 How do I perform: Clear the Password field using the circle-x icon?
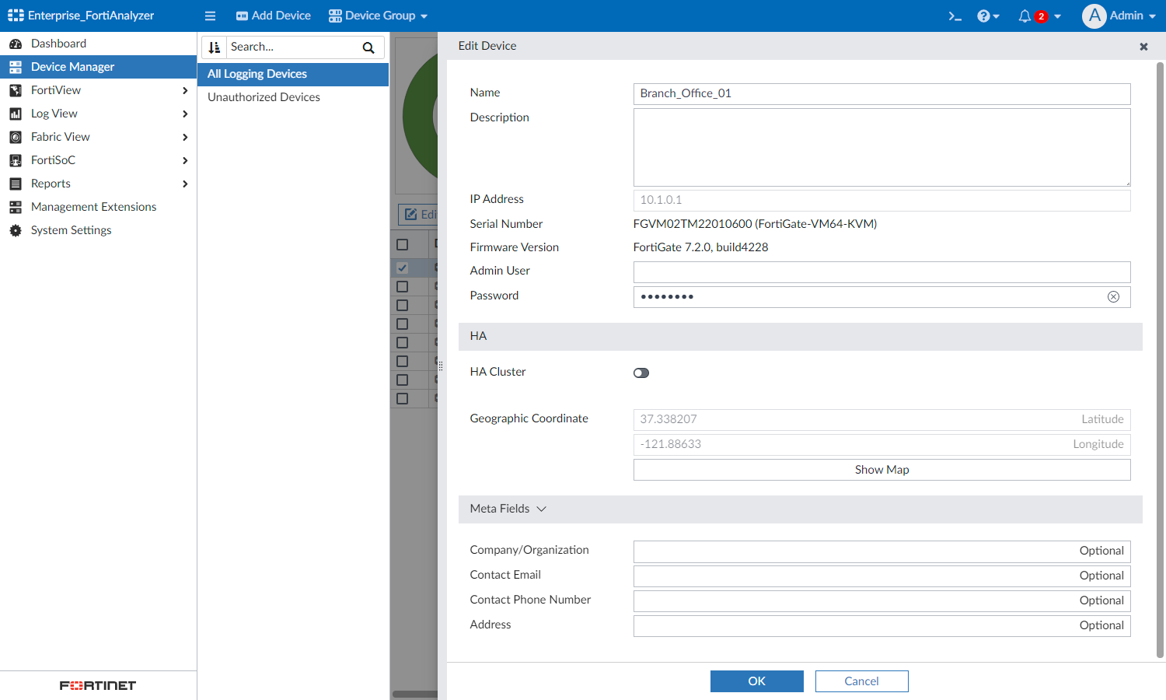pos(1113,296)
